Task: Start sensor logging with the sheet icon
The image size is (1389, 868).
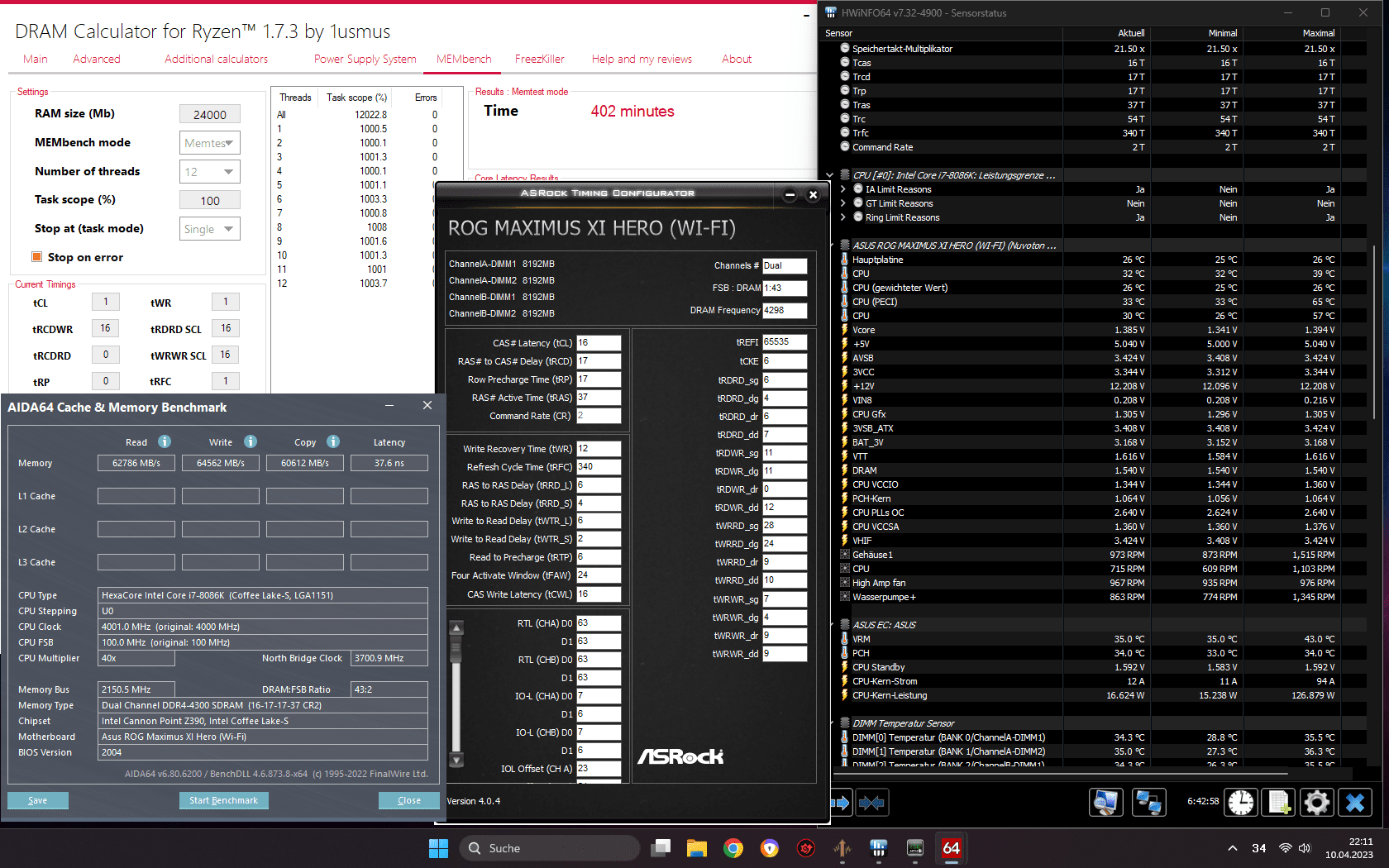Action: 1279,802
